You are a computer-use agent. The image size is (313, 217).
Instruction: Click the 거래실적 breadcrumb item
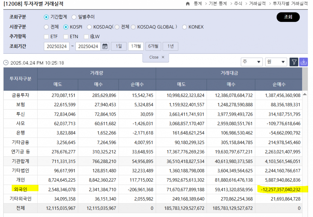(257, 4)
